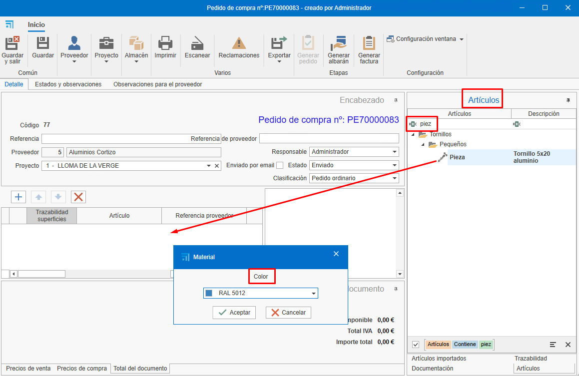Open Reclamaciones warning icon
This screenshot has width=579, height=376.
tap(239, 43)
